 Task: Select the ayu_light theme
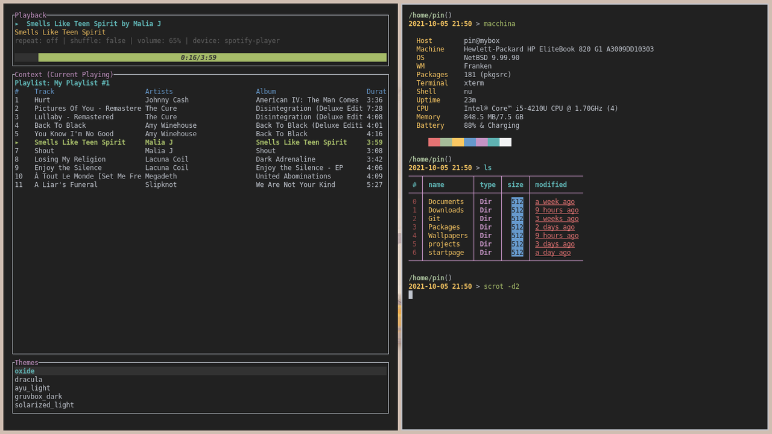coord(200,388)
